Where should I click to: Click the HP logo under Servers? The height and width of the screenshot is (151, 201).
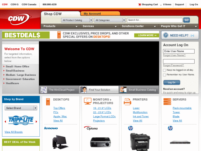170,128
